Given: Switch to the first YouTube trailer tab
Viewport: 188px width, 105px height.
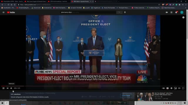Looking at the screenshot, I should [12, 1].
